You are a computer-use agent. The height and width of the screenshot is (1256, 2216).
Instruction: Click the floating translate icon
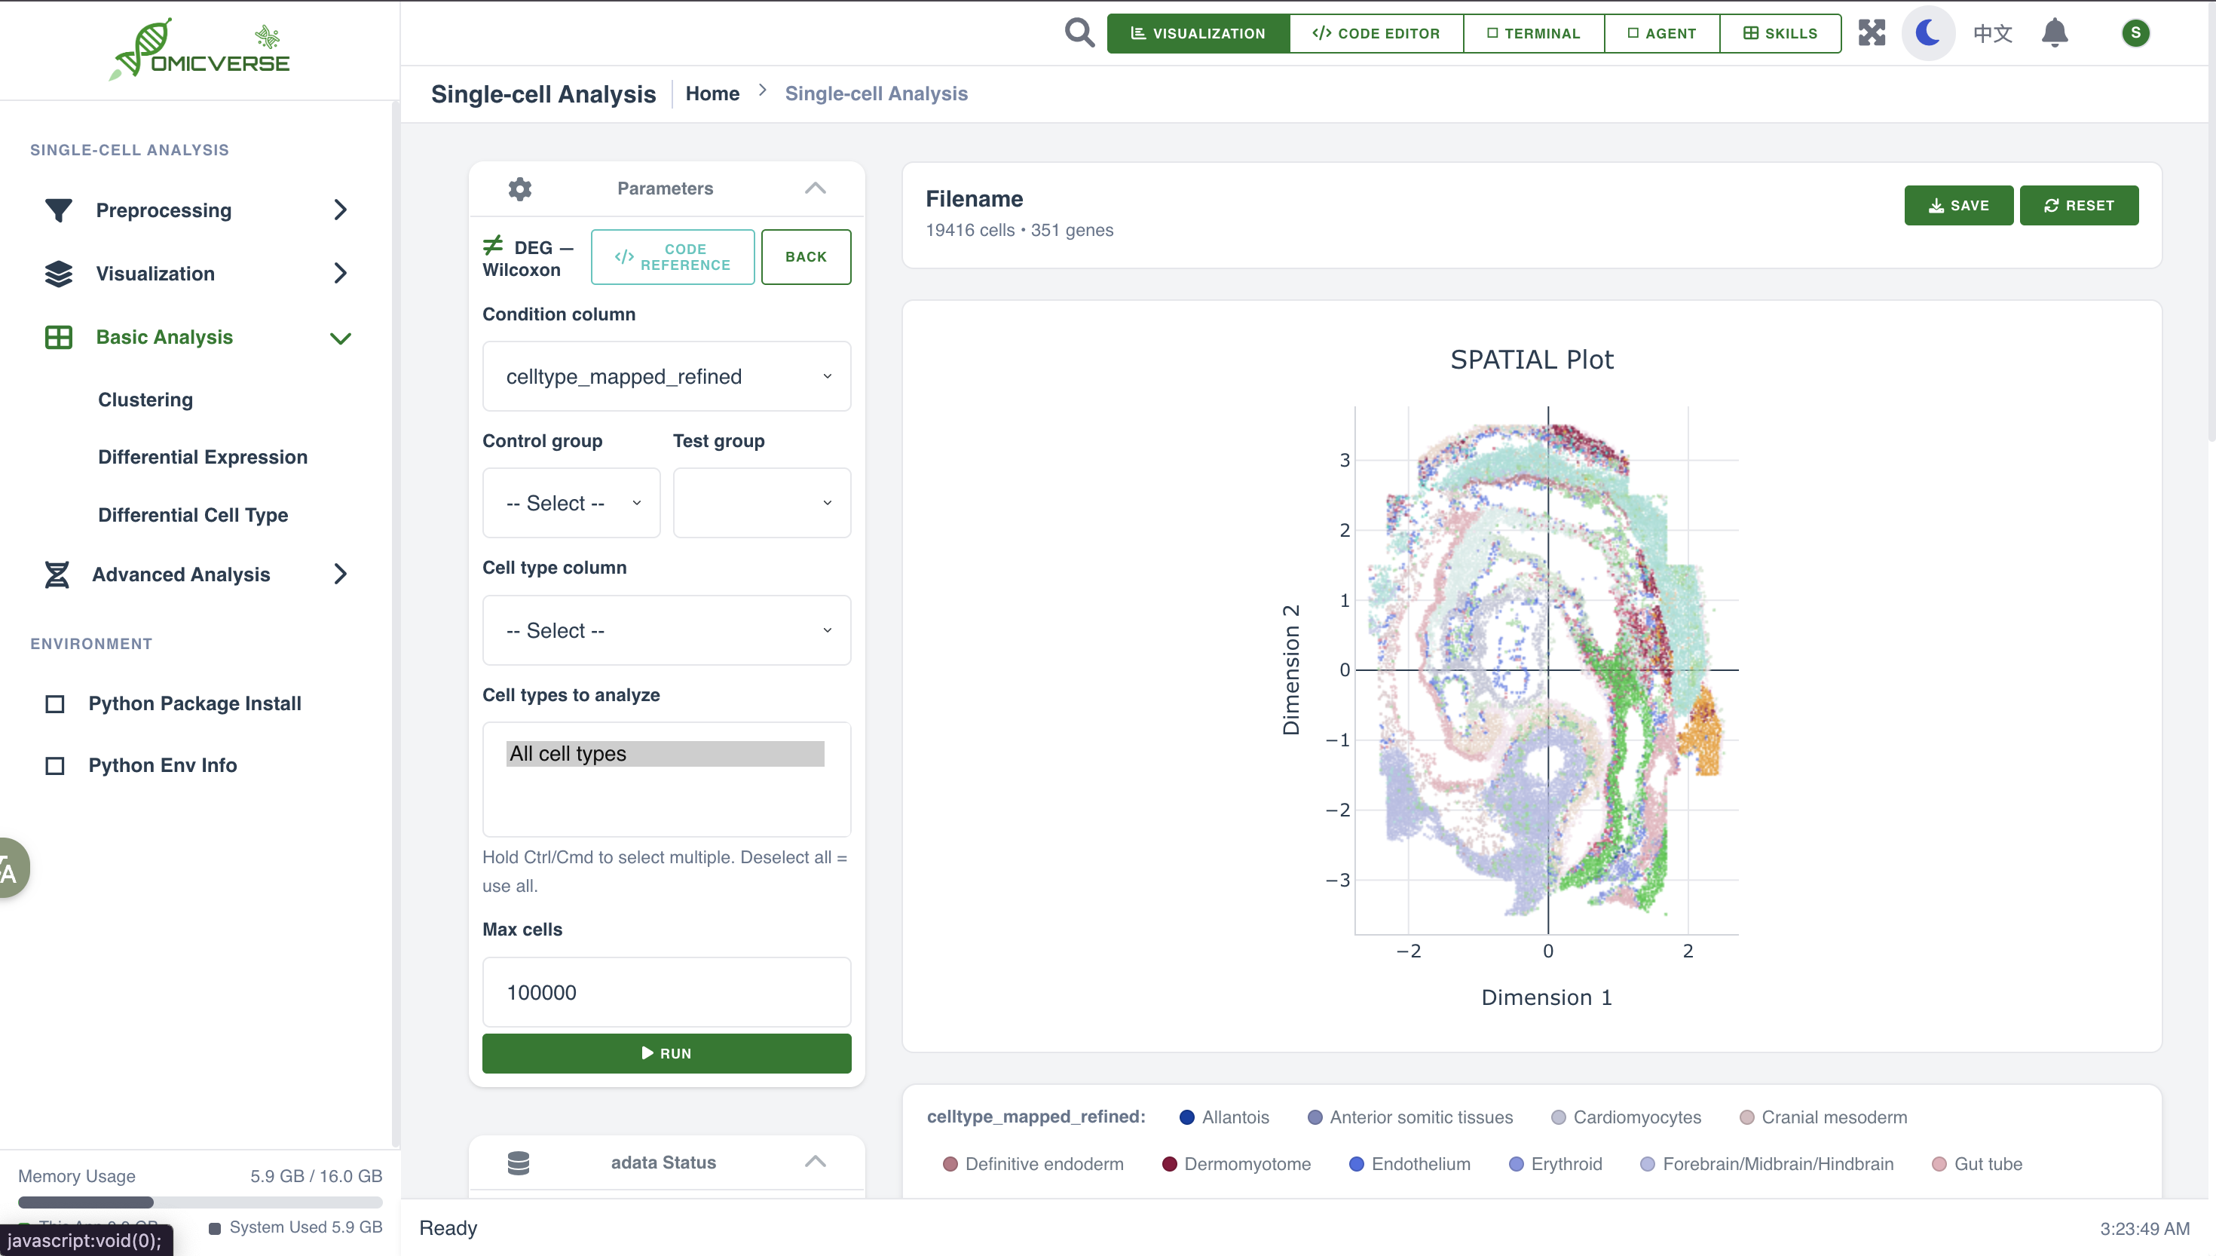point(11,868)
